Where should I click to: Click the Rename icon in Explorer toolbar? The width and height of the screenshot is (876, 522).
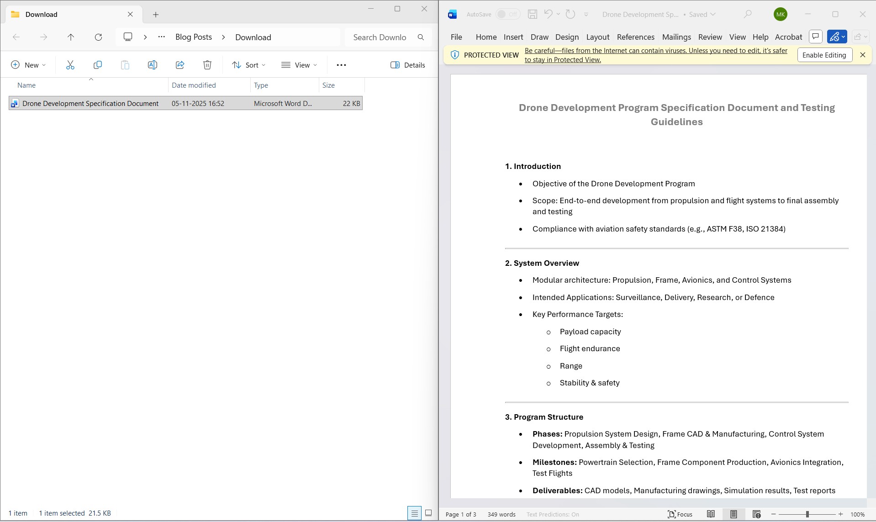152,65
